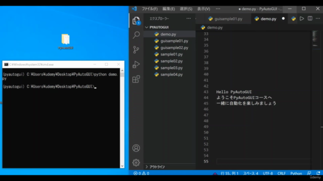Image resolution: width=323 pixels, height=181 pixels.
Task: Open the Accounts menu icon
Action: pyautogui.click(x=136, y=148)
